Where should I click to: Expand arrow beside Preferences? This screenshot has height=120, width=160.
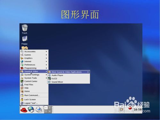coord(46,65)
